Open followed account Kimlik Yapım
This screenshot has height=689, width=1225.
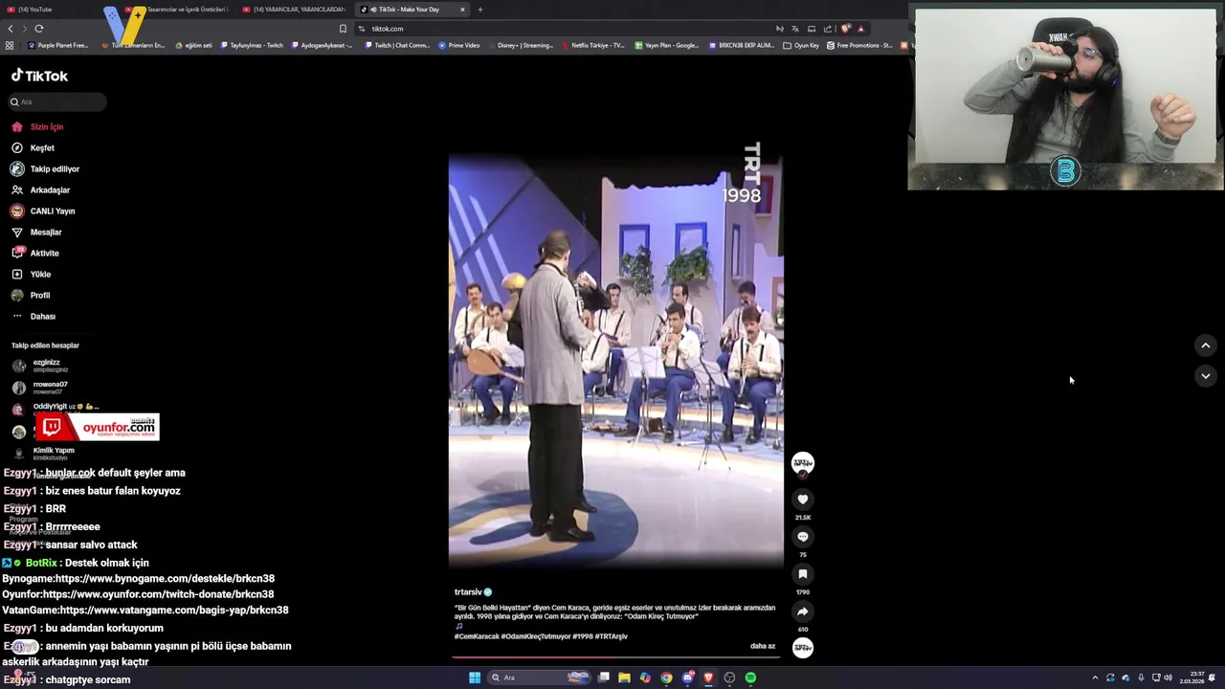(43, 453)
